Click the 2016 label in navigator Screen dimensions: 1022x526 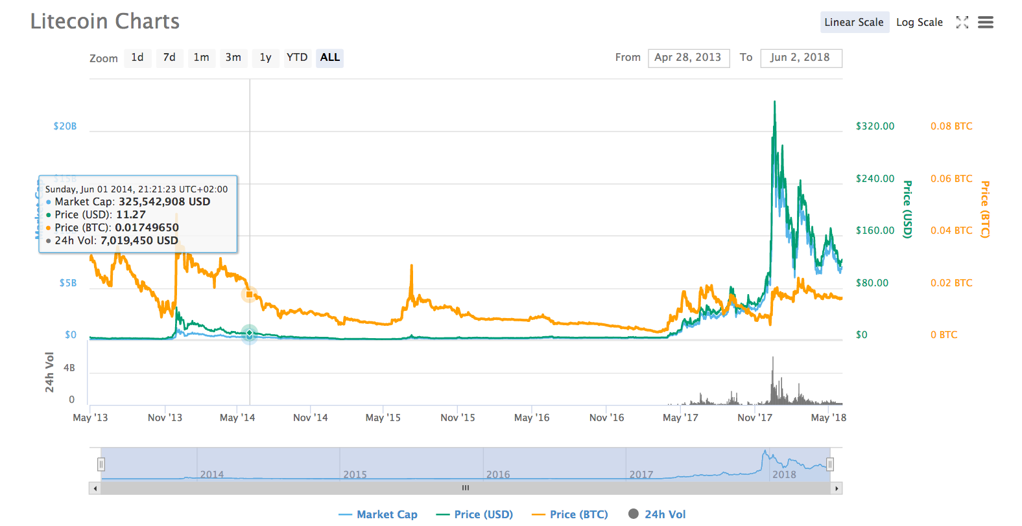(498, 475)
